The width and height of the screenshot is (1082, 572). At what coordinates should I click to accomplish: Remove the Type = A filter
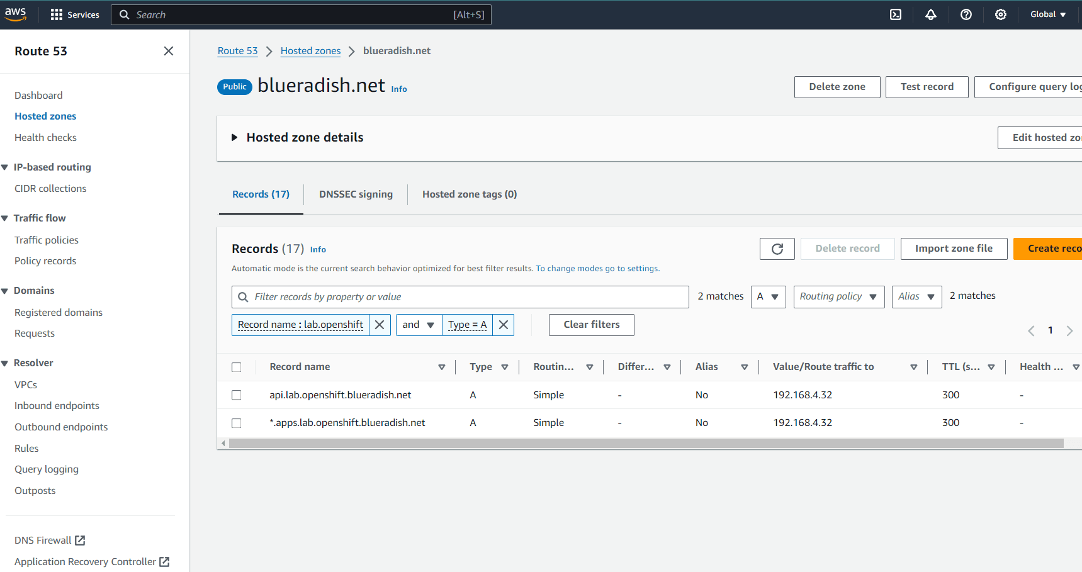[x=504, y=325]
